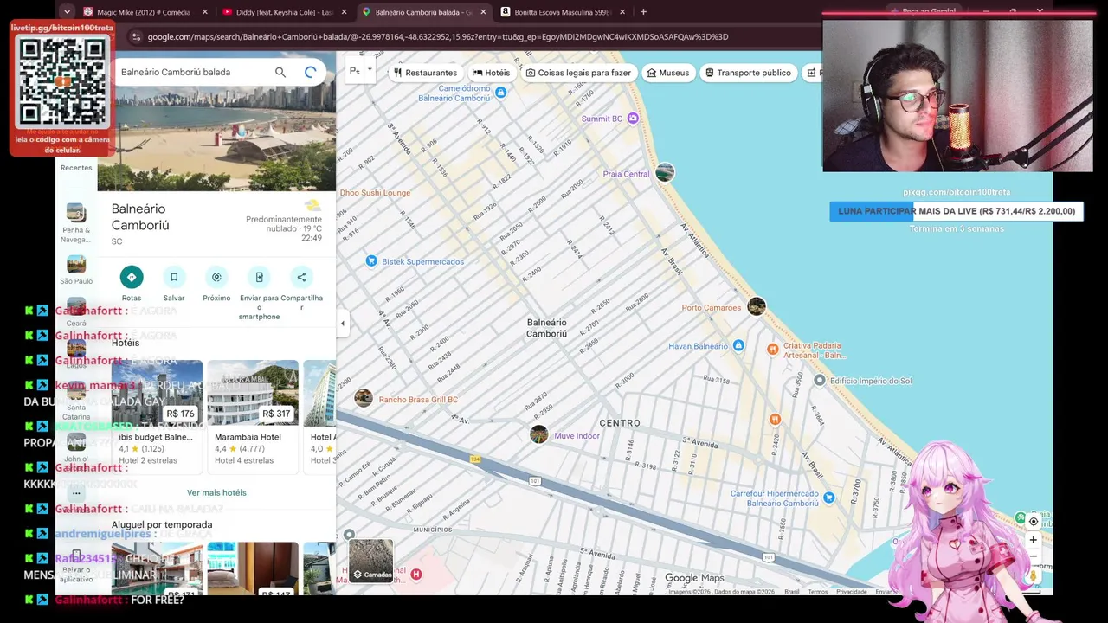1108x623 pixels.
Task: Select the Muve Indoor marker
Action: point(538,434)
